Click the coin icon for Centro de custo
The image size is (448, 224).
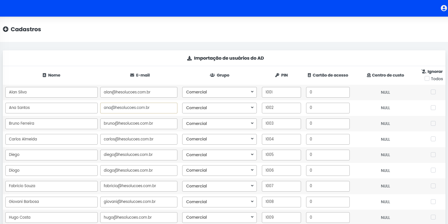pos(369,75)
